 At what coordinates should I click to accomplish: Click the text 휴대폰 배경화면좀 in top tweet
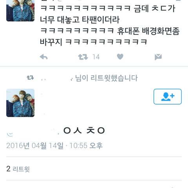pos(148,31)
